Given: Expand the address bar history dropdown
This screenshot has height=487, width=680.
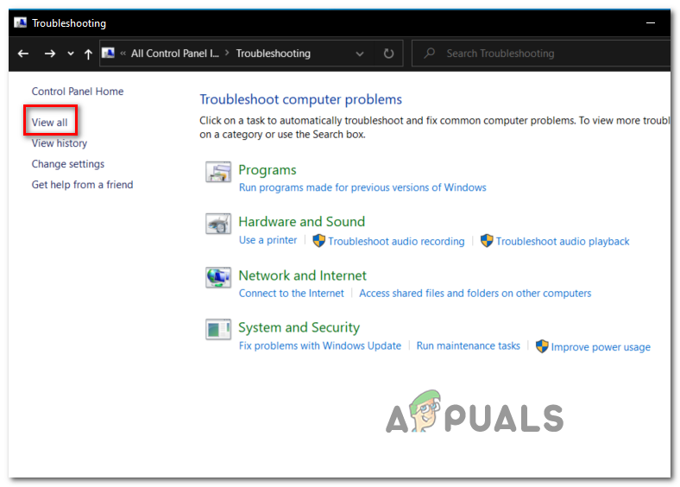Looking at the screenshot, I should (360, 54).
